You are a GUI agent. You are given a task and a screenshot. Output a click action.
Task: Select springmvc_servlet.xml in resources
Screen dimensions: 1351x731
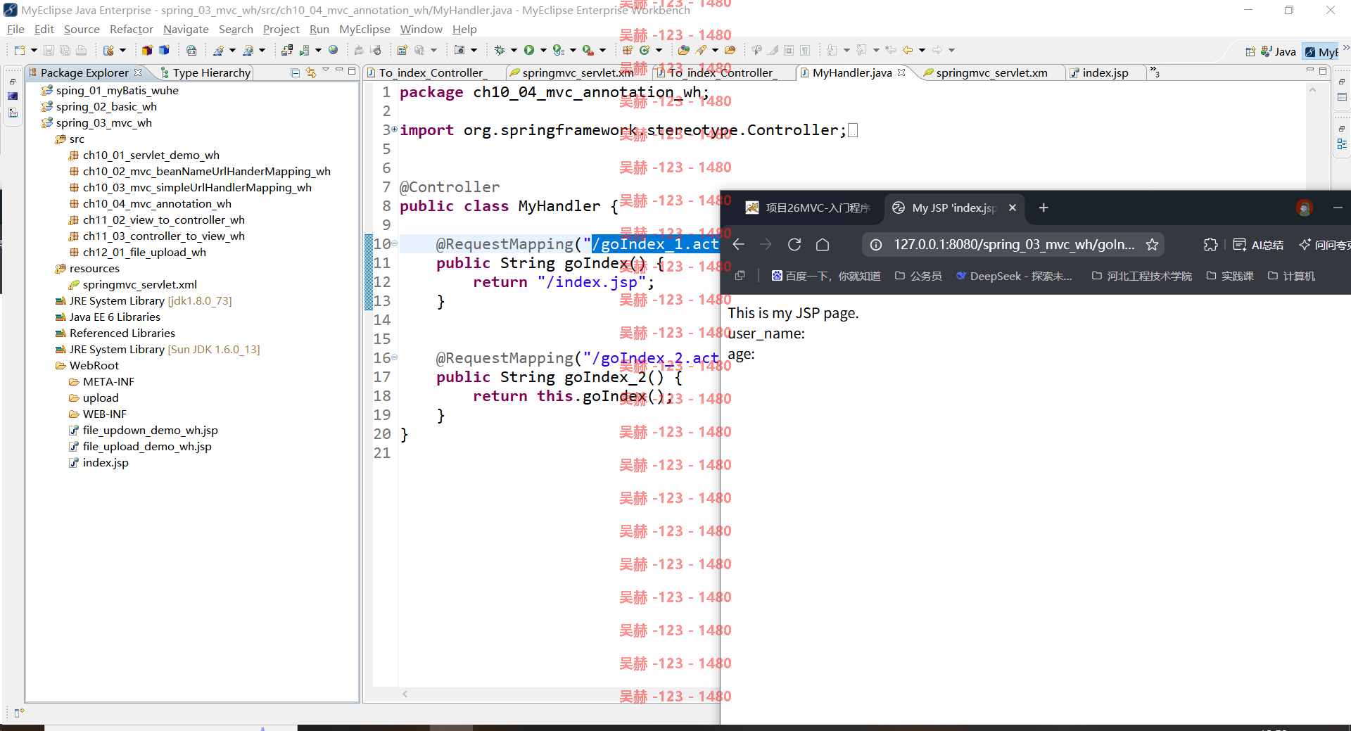click(x=133, y=284)
